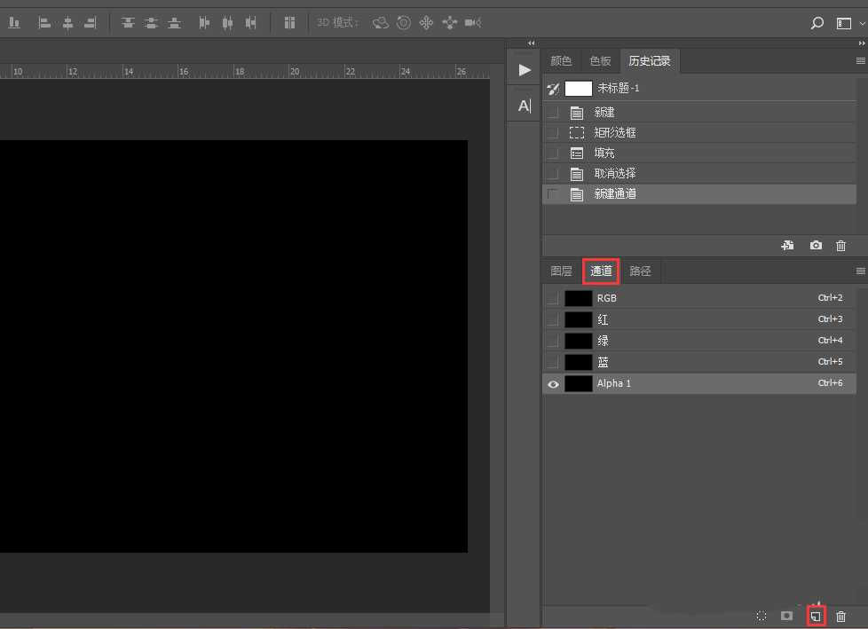Load channel as selection dotted-circle icon
868x629 pixels.
[761, 616]
